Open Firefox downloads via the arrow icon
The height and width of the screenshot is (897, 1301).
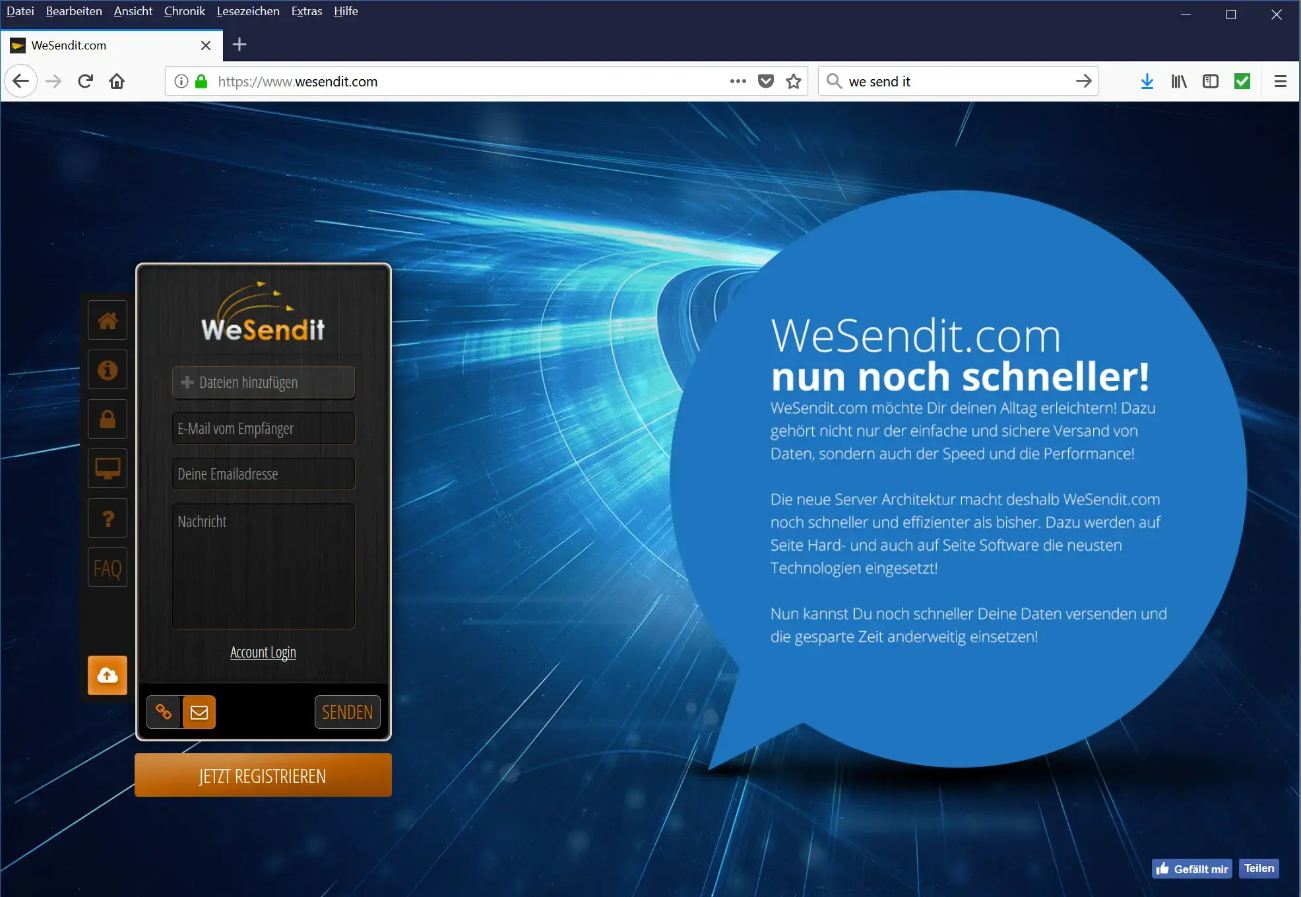coord(1147,81)
